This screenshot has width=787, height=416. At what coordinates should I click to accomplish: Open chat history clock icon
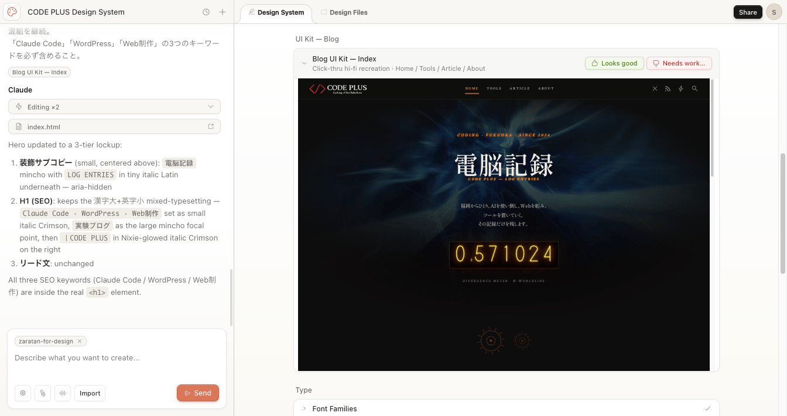(x=206, y=12)
